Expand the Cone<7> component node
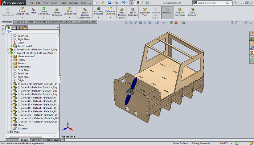 (11, 87)
